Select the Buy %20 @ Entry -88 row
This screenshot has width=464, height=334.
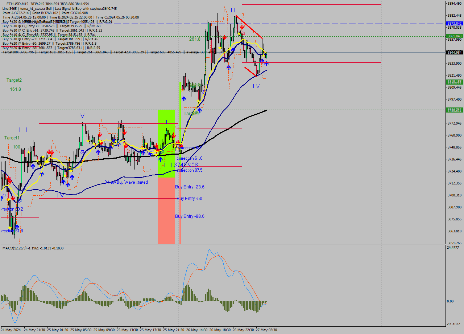point(51,48)
